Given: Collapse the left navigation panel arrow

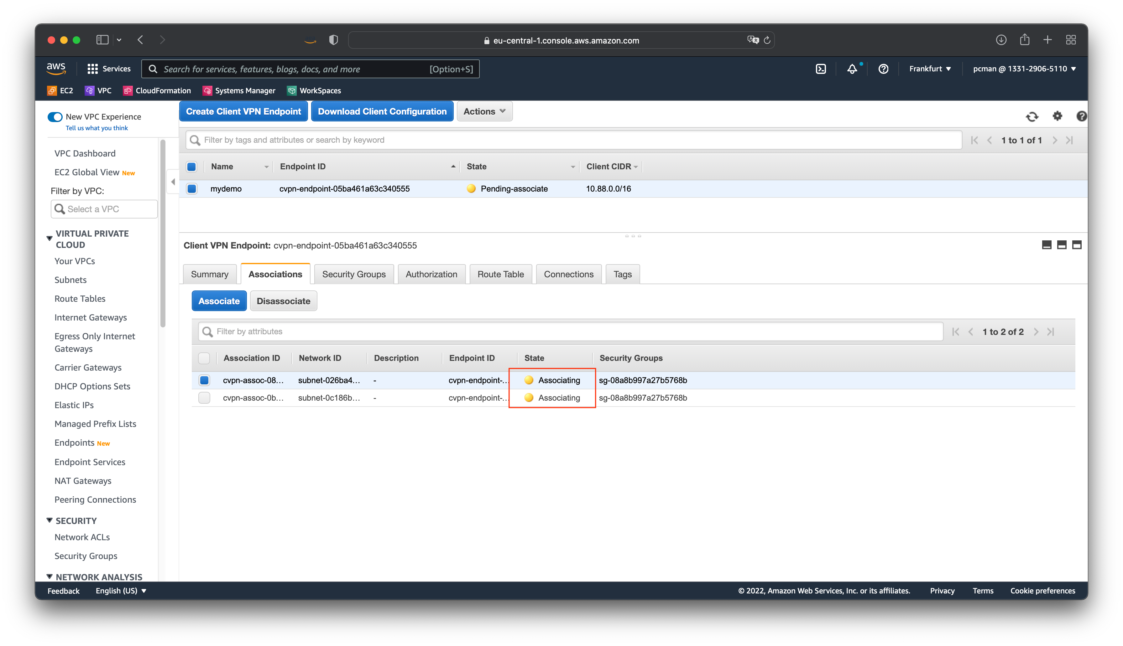Looking at the screenshot, I should pyautogui.click(x=173, y=182).
